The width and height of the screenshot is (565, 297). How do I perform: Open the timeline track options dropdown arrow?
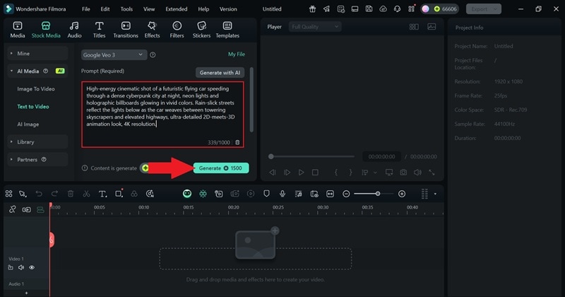(435, 194)
